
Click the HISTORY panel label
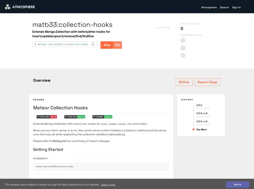[187, 100]
